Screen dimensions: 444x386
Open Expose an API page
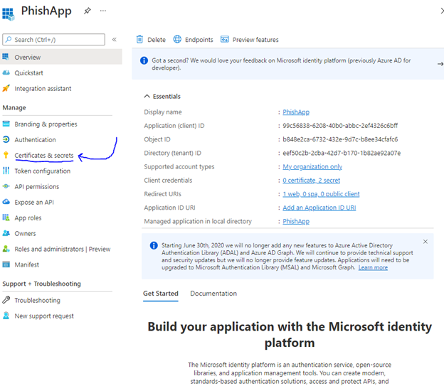click(34, 203)
